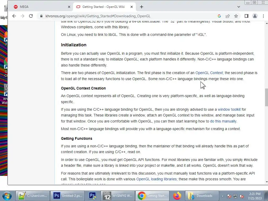This screenshot has height=201, width=268.
Task: Select the Getting Started - OpenGL Wiki tab
Action: (104, 7)
